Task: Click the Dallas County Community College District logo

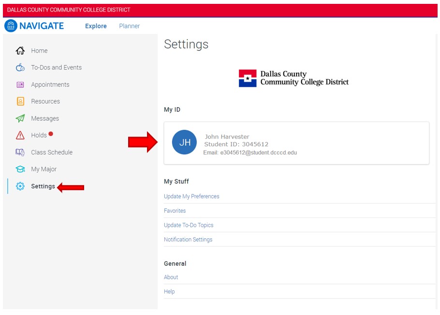Action: click(x=293, y=78)
